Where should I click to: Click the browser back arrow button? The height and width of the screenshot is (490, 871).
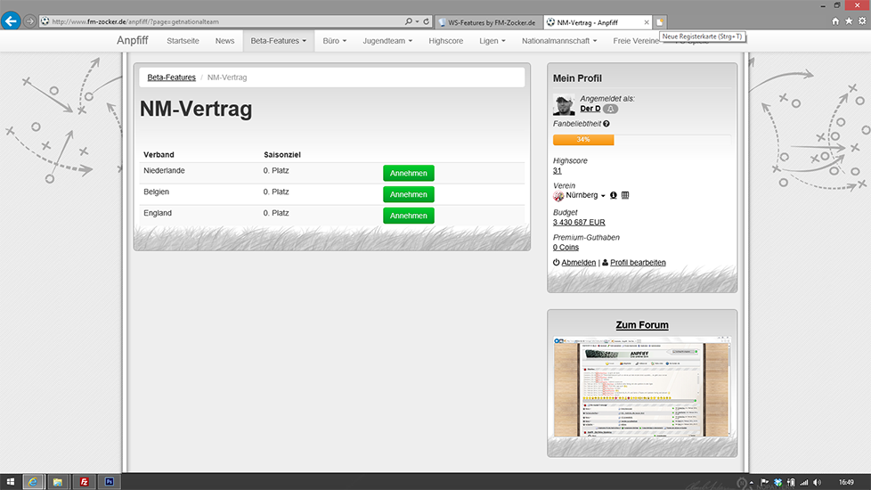(11, 20)
